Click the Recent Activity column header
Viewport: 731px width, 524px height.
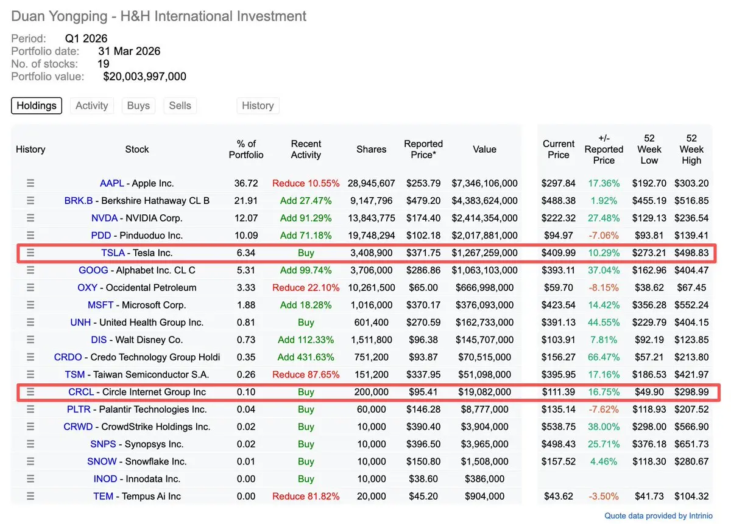[x=306, y=149]
